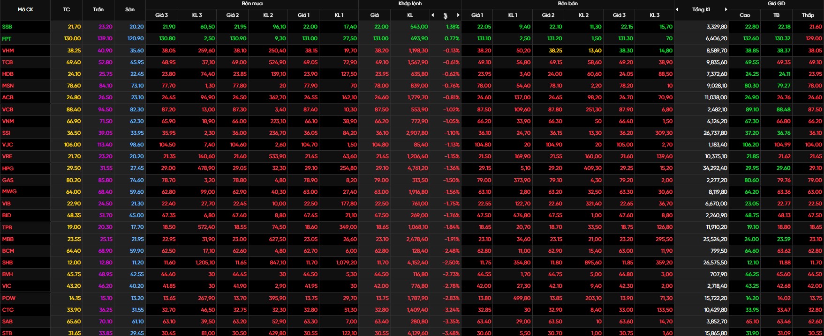Select the VJC ticker
This screenshot has width=824, height=336.
pyautogui.click(x=7, y=145)
